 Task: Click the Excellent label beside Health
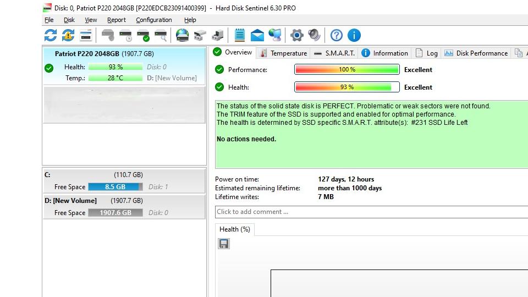(x=418, y=87)
